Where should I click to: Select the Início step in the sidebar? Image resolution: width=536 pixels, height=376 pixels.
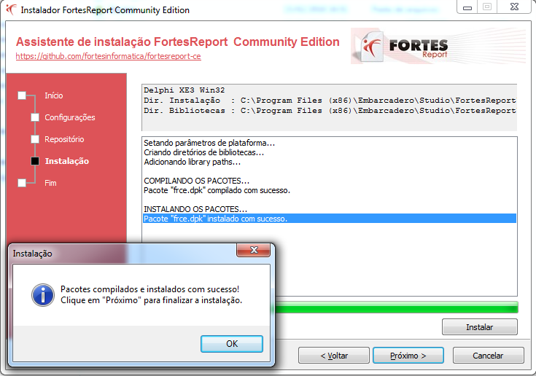coord(54,95)
